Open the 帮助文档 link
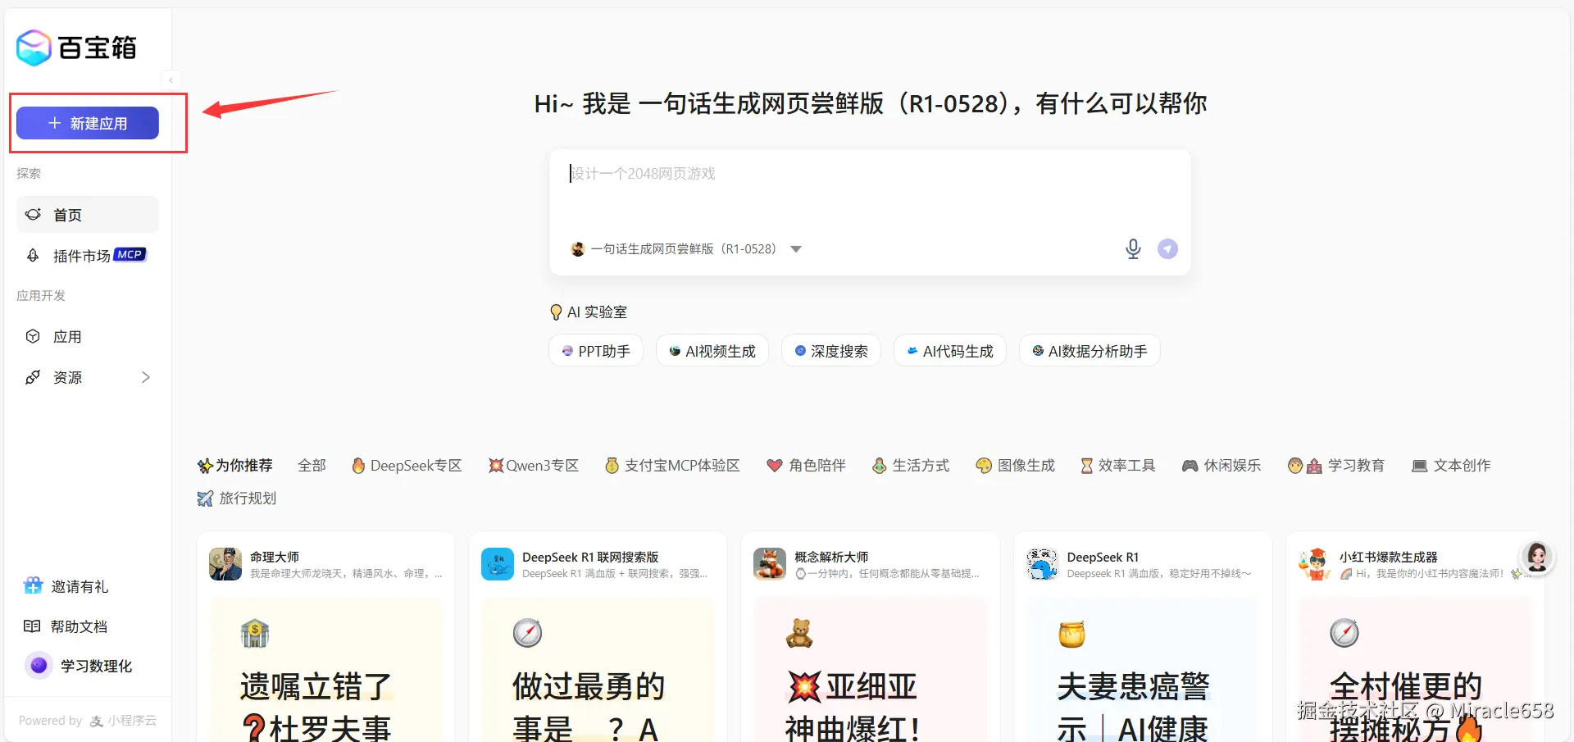This screenshot has height=742, width=1574. 76,626
